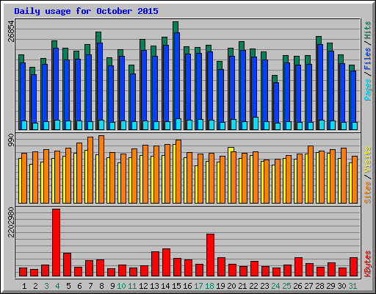Click day 1 label on x-axis
Viewport: 376px width, 294px height.
(x=24, y=286)
